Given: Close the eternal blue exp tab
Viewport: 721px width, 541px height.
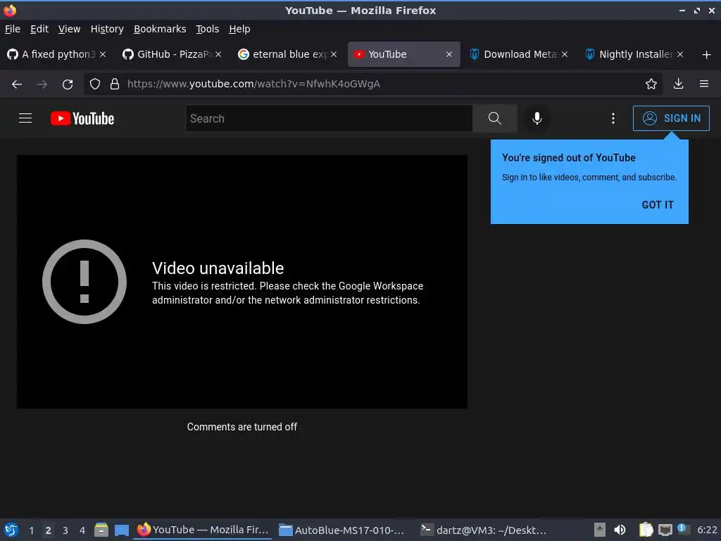Looking at the screenshot, I should 334,54.
